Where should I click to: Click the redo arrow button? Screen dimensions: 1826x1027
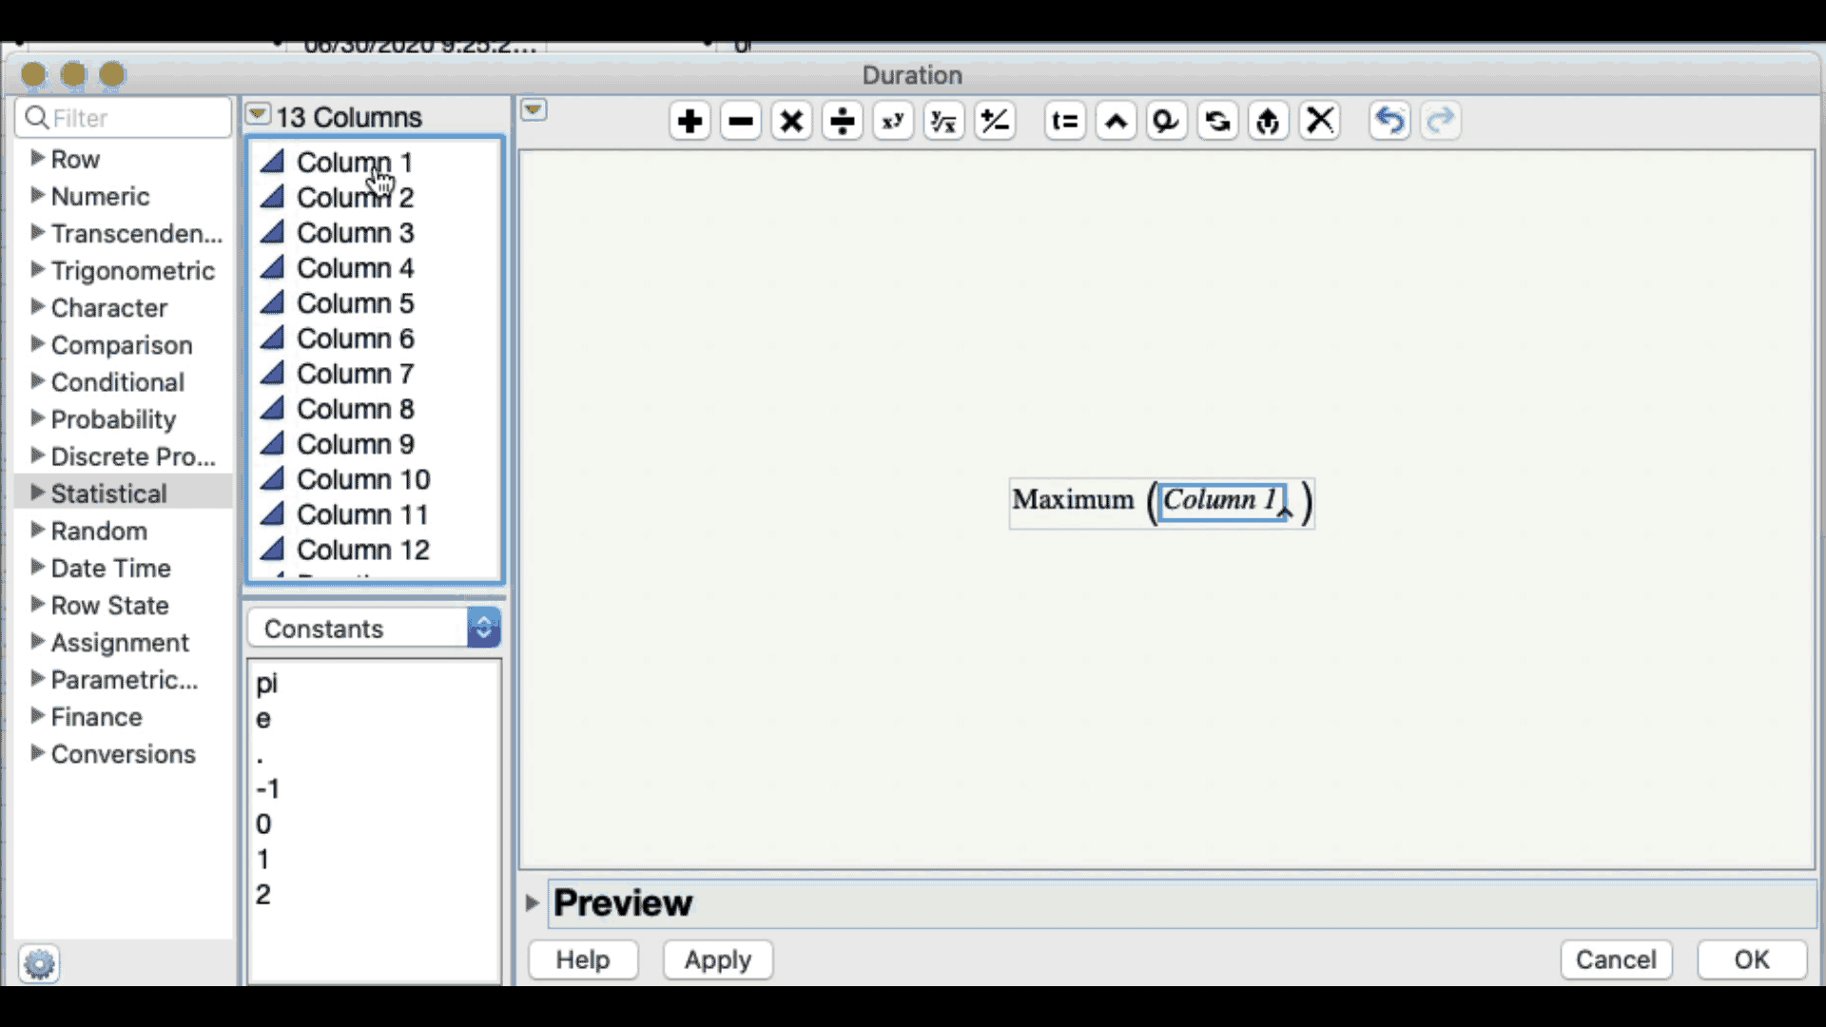1441,121
